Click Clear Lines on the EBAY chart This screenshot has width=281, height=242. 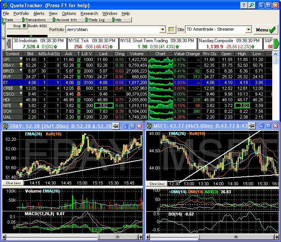click(12, 183)
